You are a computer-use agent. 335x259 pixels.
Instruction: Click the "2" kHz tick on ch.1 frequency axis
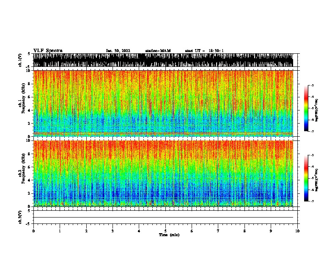[30, 124]
